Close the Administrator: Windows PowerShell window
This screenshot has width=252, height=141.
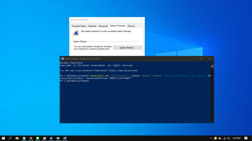[x=209, y=59]
